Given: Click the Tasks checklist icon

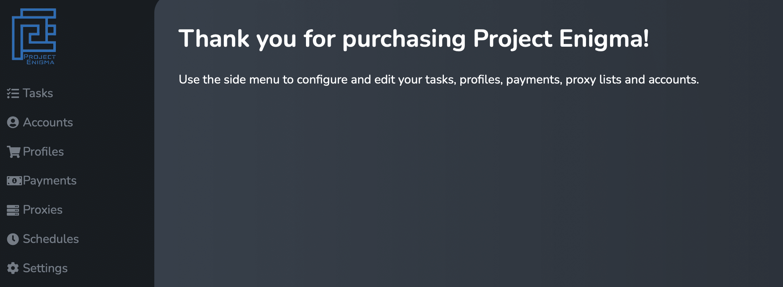Looking at the screenshot, I should [x=13, y=93].
